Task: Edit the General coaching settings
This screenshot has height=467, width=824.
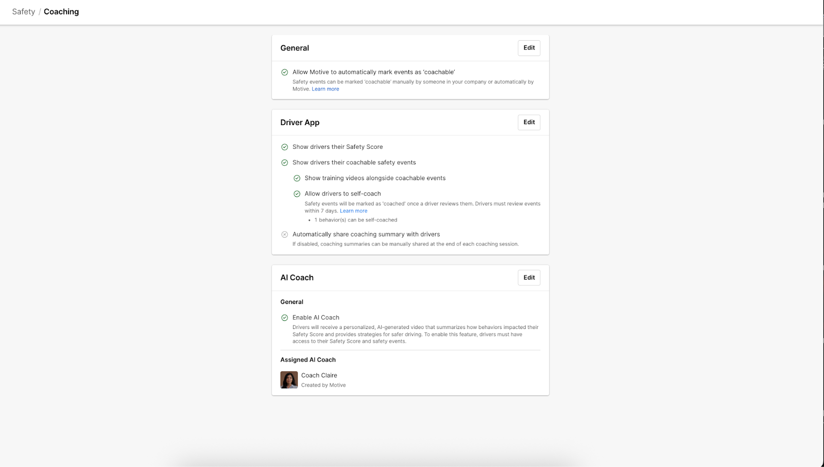Action: pos(529,48)
